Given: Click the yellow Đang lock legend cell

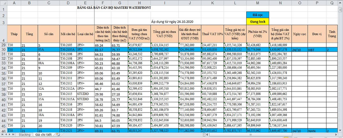Looking at the screenshot, I should click(x=258, y=21).
